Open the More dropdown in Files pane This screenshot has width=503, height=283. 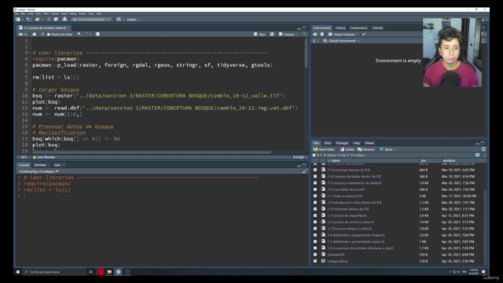click(x=388, y=149)
